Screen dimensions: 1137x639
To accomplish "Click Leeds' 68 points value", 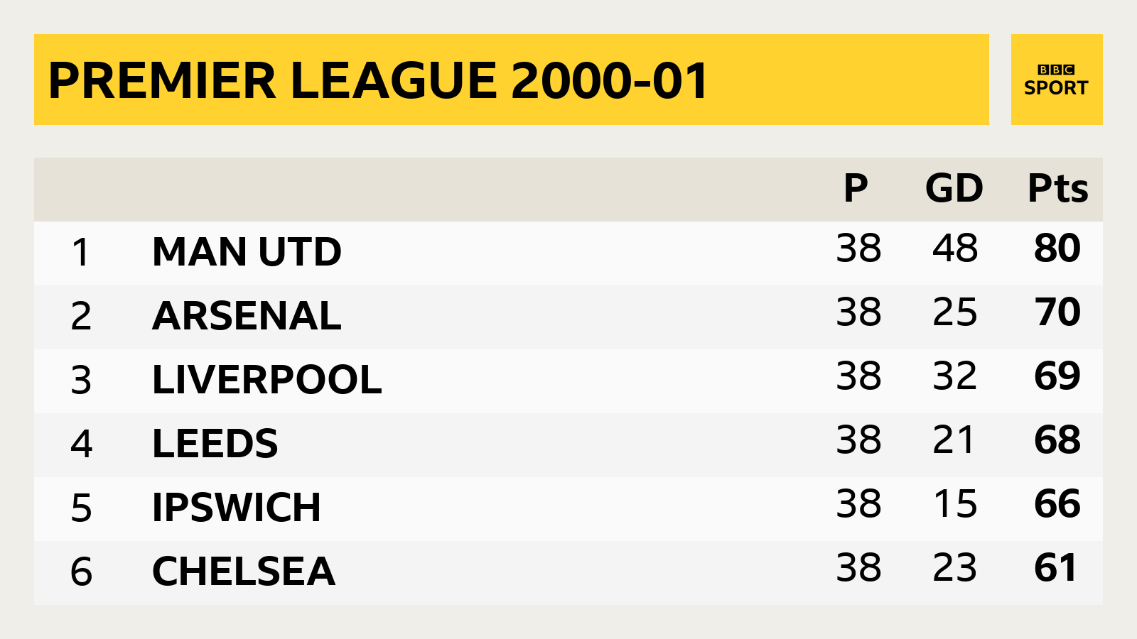I will [x=1057, y=440].
